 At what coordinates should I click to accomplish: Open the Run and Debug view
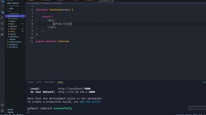pyautogui.click(x=2, y=18)
